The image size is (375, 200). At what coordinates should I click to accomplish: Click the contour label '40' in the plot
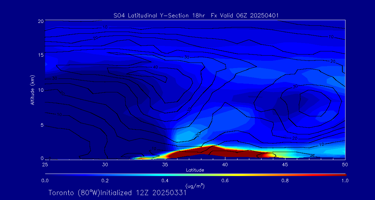[156, 67]
